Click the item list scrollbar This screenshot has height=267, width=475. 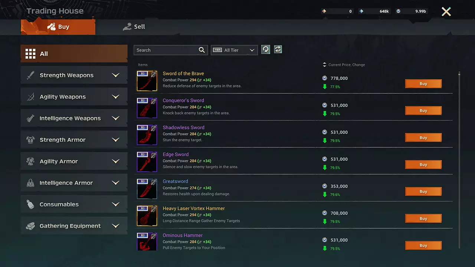(x=459, y=148)
